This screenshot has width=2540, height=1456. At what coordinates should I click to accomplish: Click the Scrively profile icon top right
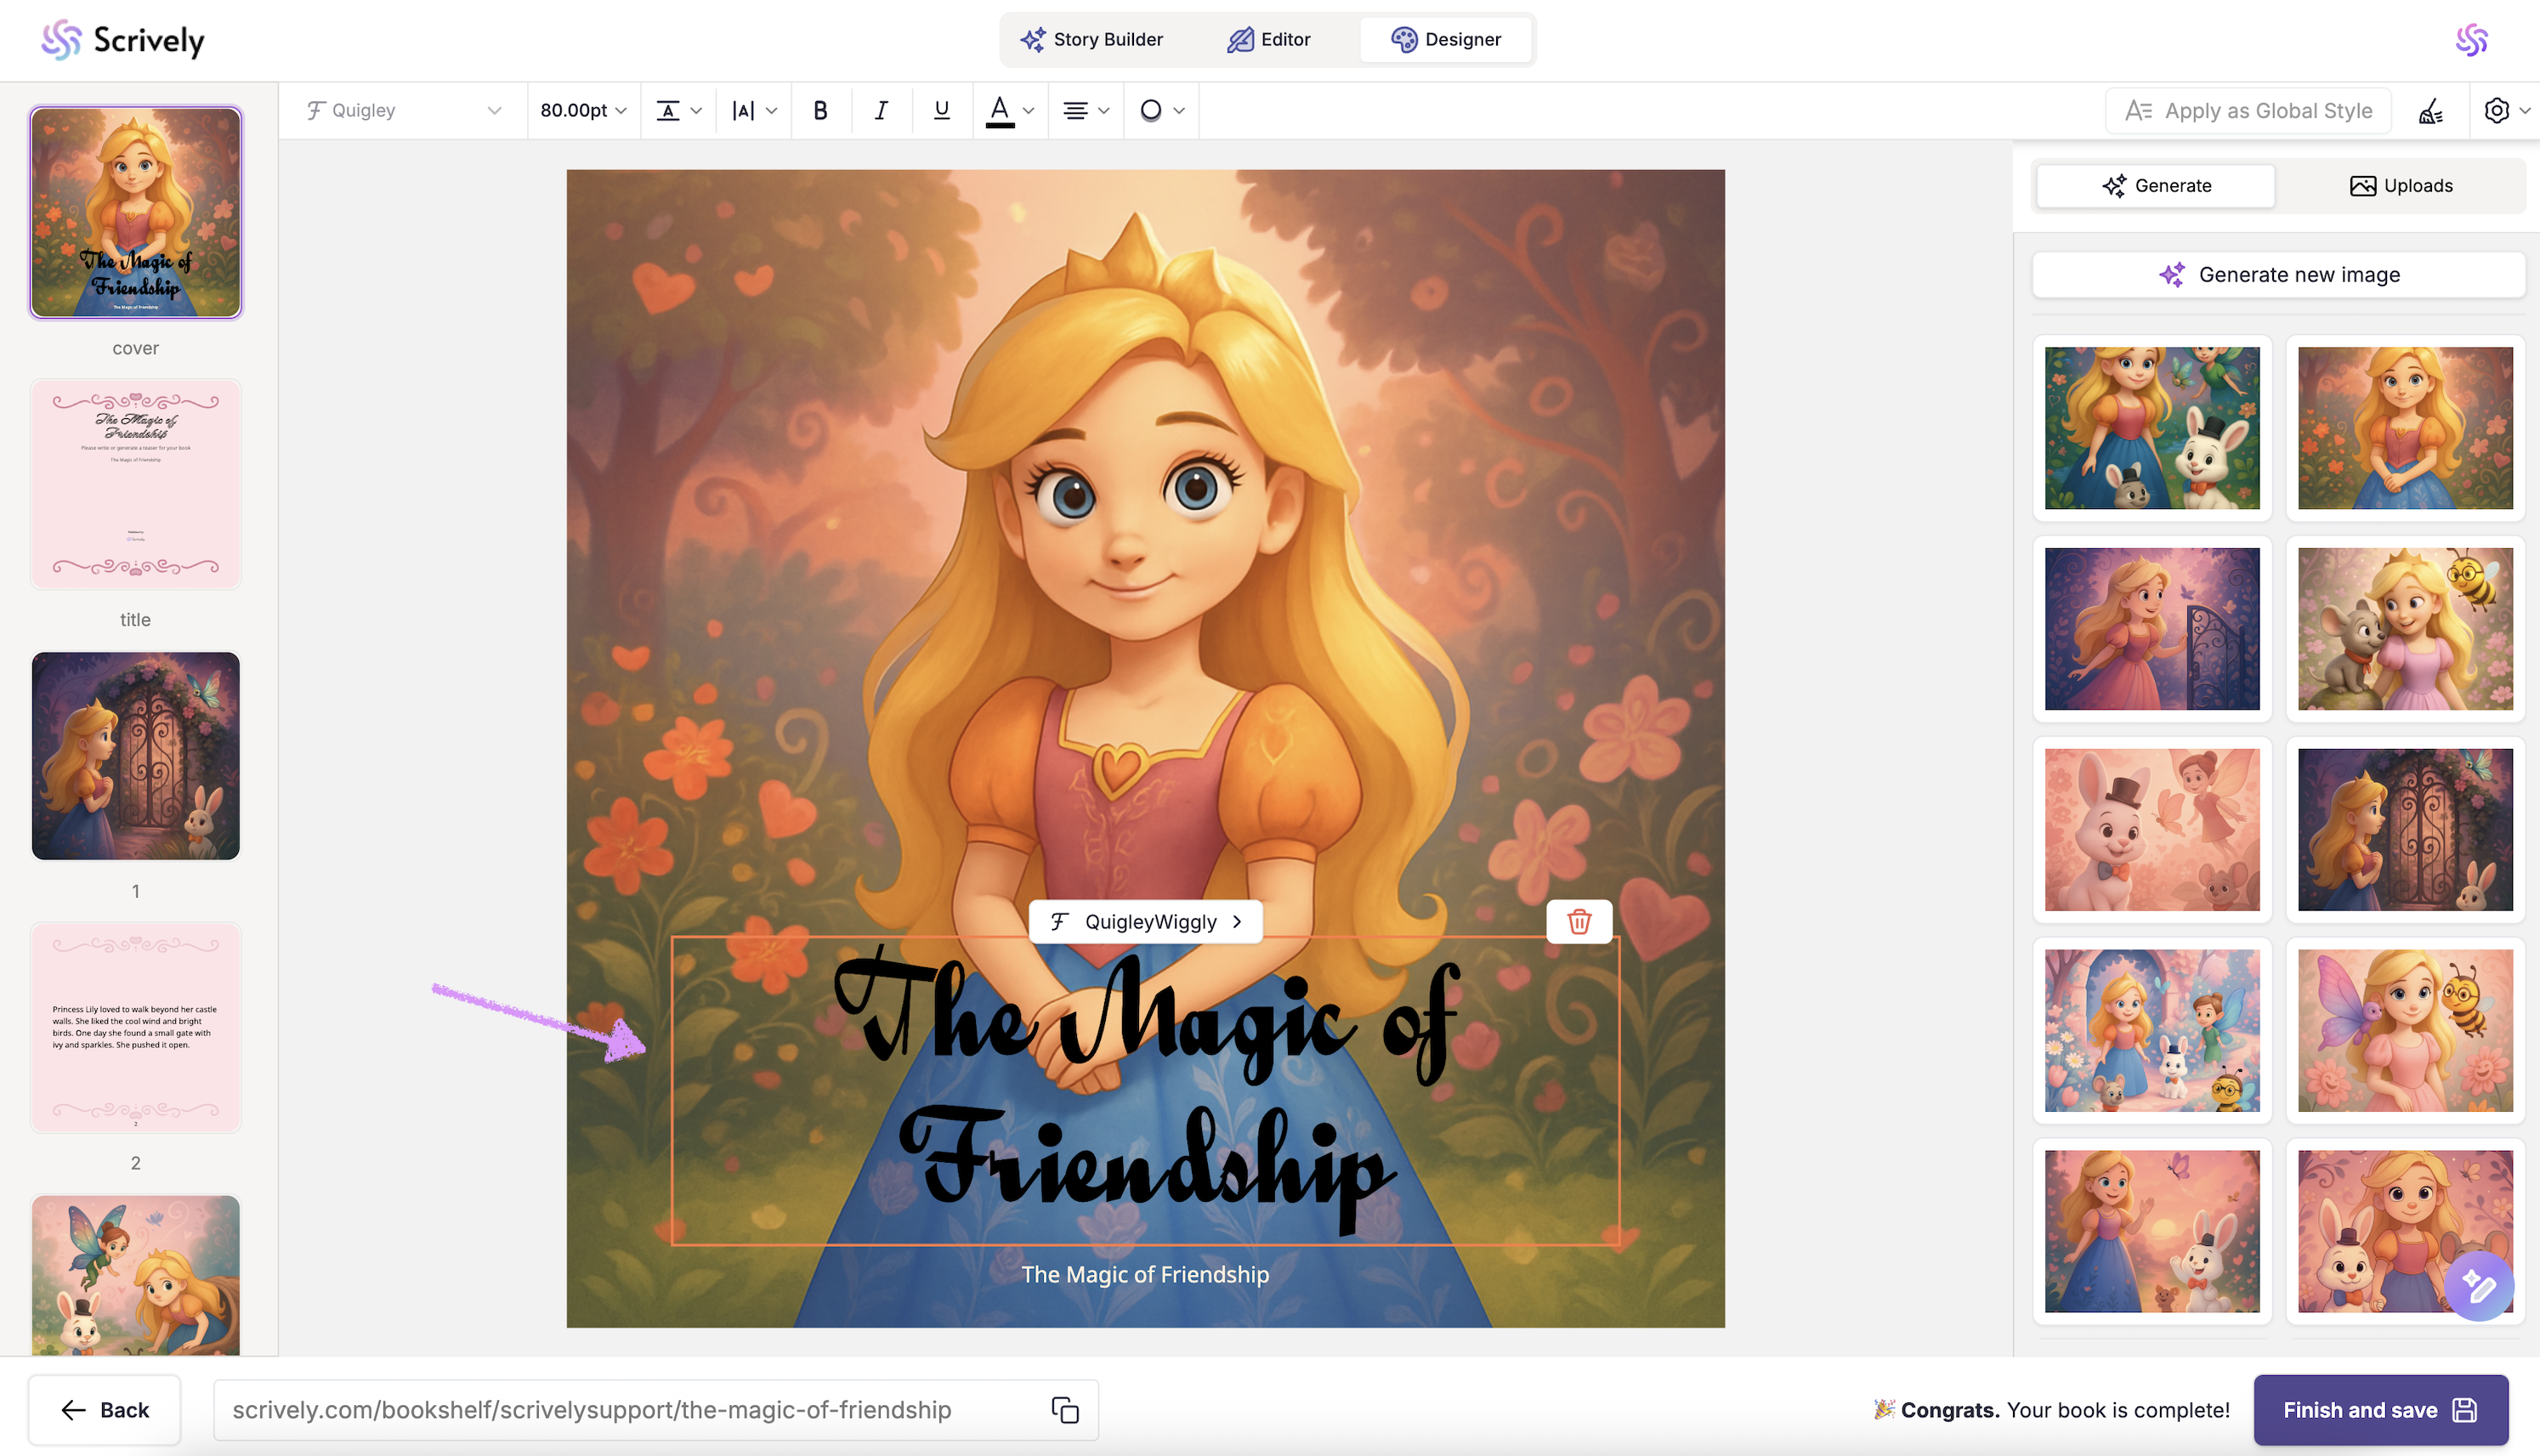pyautogui.click(x=2471, y=40)
